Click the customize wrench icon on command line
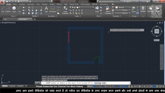This screenshot has height=93, width=165. pyautogui.click(x=40, y=83)
